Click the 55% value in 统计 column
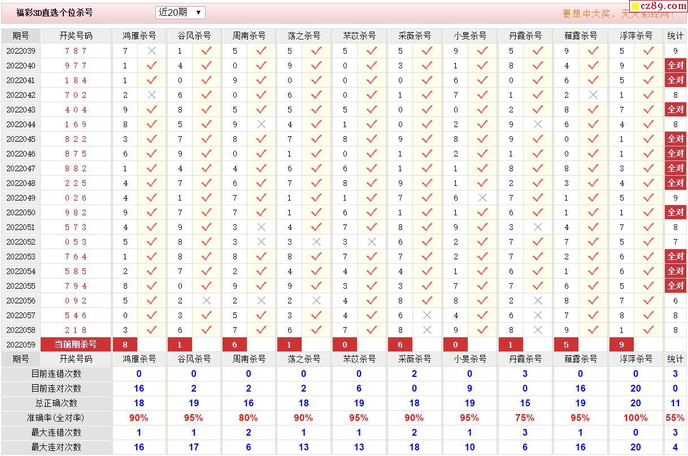 pyautogui.click(x=676, y=418)
